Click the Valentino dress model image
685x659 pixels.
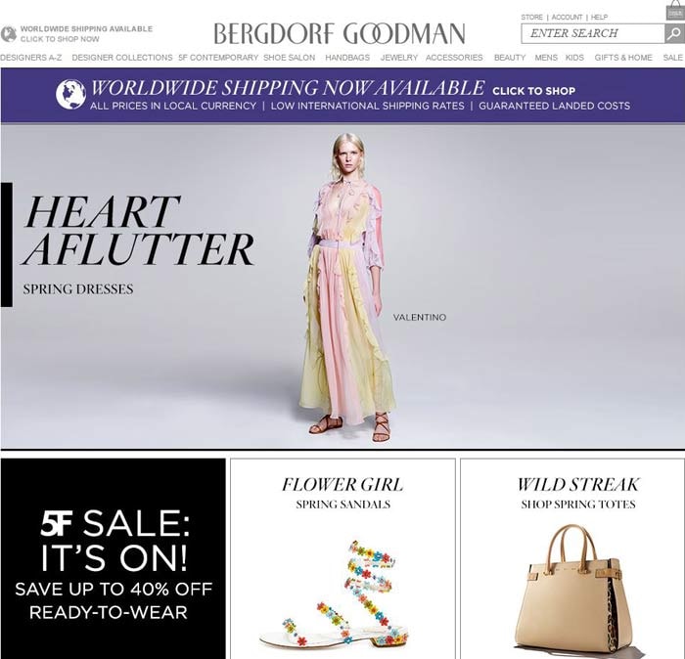tap(347, 287)
